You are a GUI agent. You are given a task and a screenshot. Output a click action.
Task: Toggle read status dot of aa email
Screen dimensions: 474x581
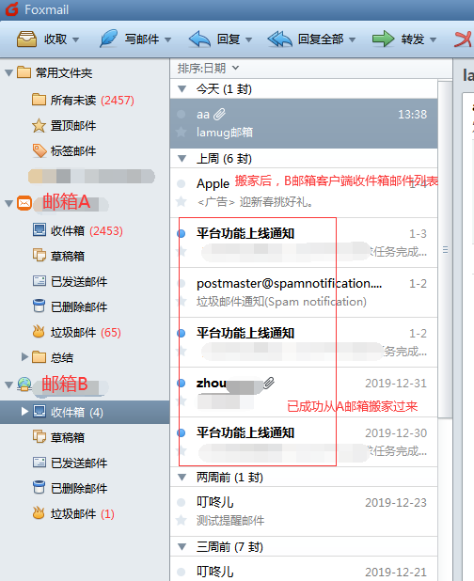(182, 114)
